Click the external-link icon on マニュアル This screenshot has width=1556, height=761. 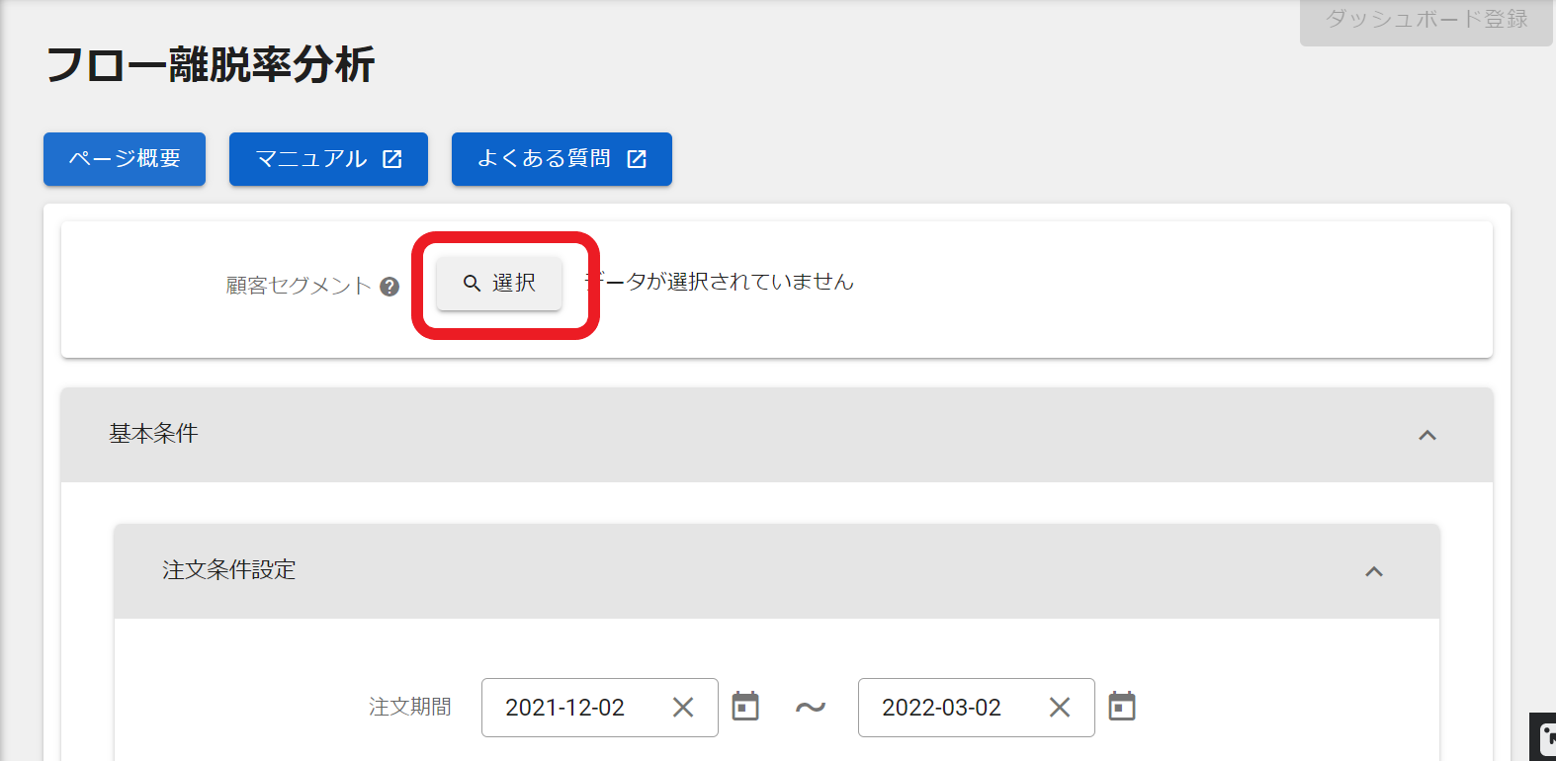[392, 159]
